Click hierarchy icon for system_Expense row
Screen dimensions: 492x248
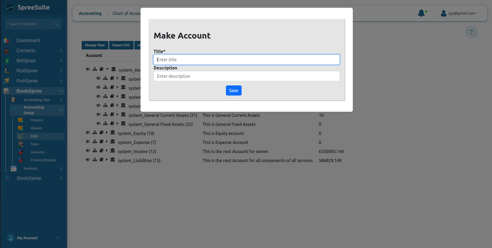(95, 142)
